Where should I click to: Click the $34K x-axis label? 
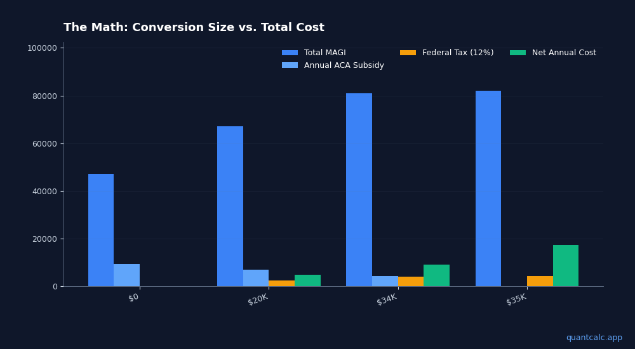[x=387, y=300]
